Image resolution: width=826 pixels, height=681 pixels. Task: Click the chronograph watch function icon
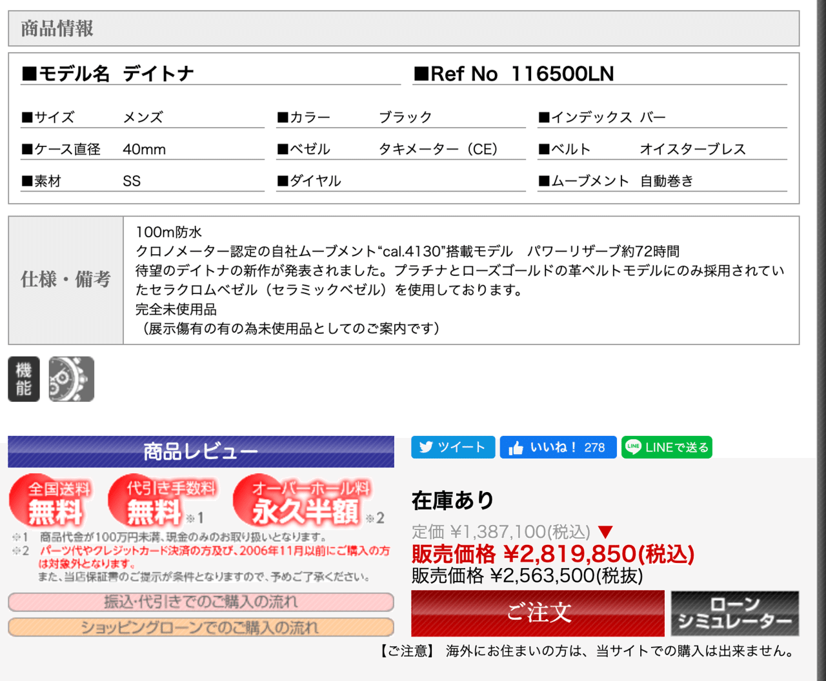pyautogui.click(x=72, y=379)
